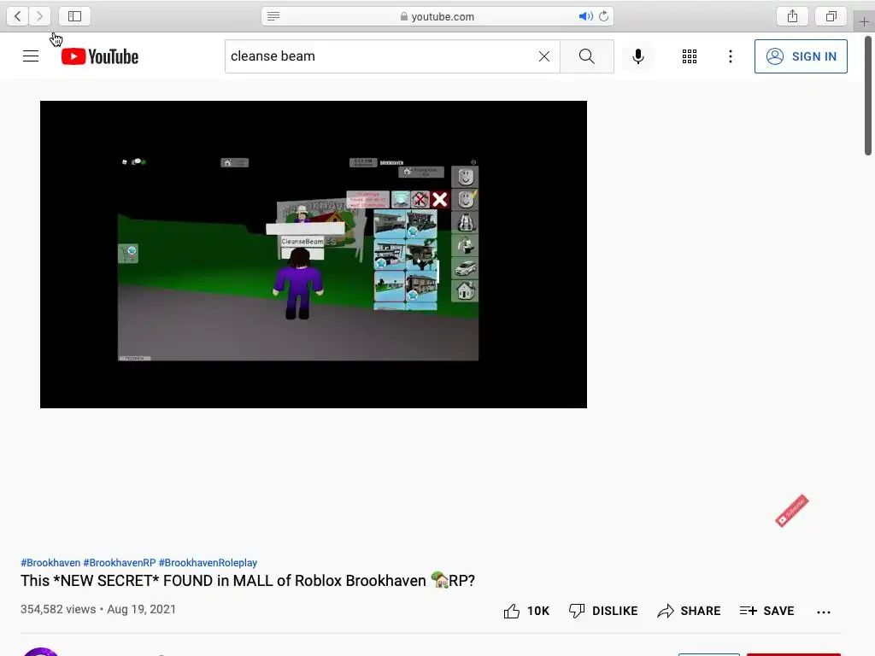This screenshot has width=875, height=656.
Task: Save the video to a playlist
Action: [766, 611]
